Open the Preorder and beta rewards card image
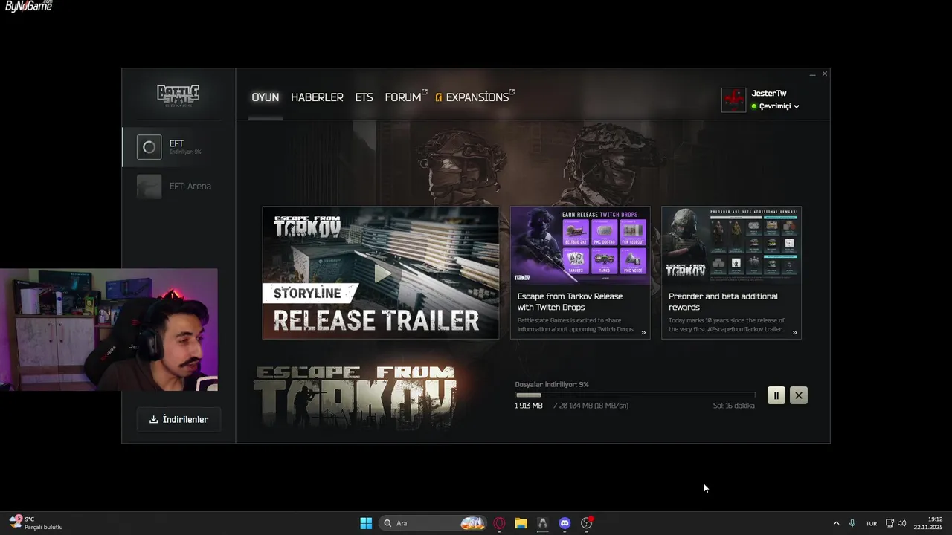The width and height of the screenshot is (952, 535). pyautogui.click(x=731, y=246)
